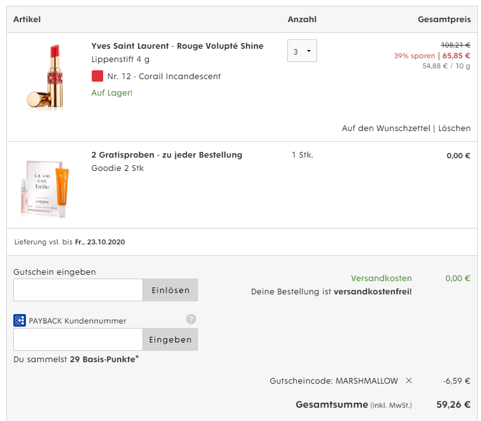Click the Nr. 12 - Corail Incandescent label
Screen dimensions: 481x421
click(164, 76)
